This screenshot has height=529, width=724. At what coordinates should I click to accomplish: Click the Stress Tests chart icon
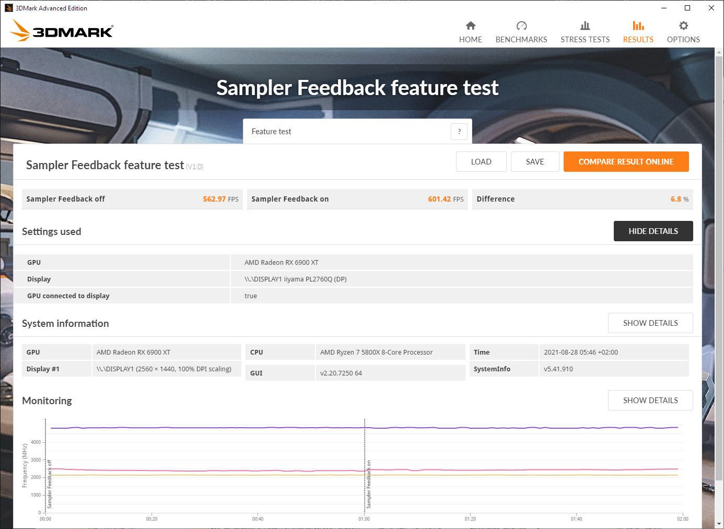(585, 26)
